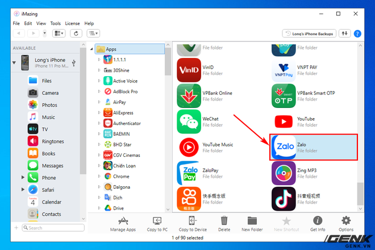Select BAEMIN in the apps tree
This screenshot has width=375, height=250.
coord(121,134)
